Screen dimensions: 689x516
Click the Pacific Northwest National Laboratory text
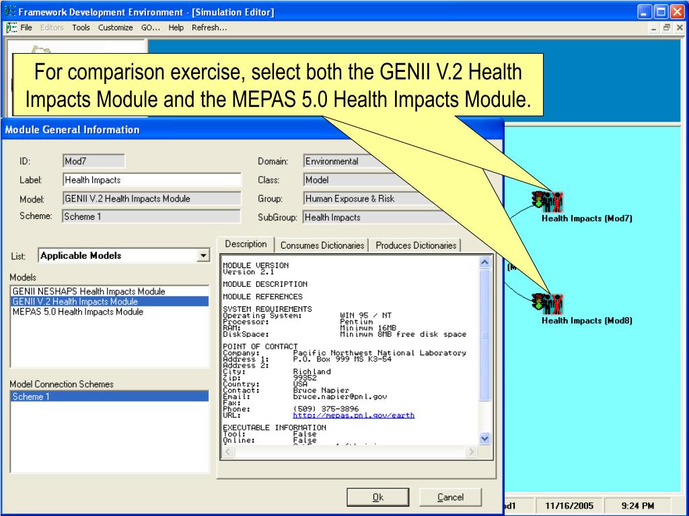tap(379, 353)
